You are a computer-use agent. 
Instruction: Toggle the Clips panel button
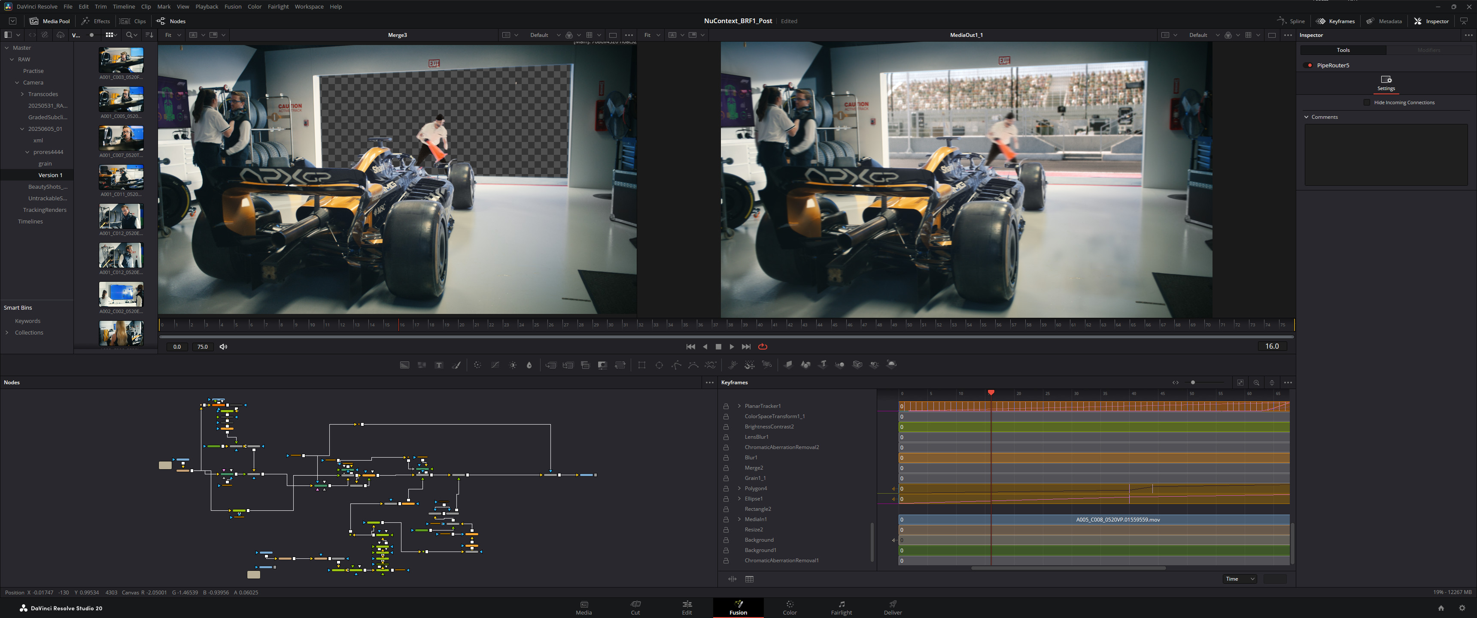[133, 21]
